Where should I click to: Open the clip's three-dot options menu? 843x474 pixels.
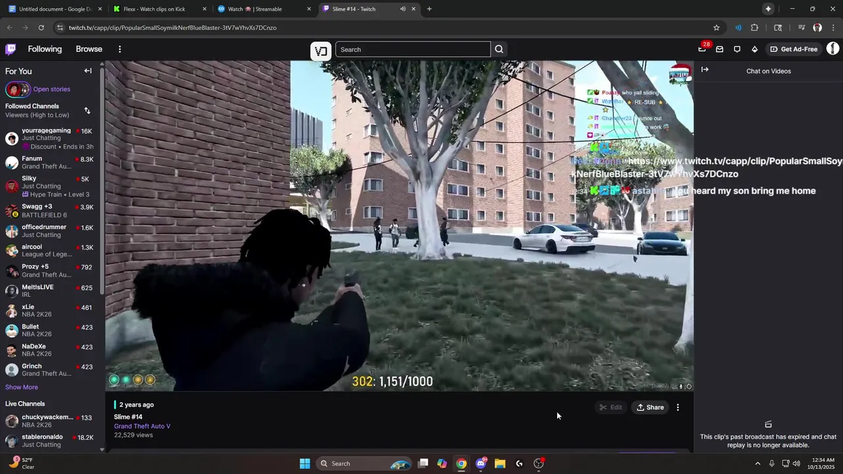(x=678, y=408)
